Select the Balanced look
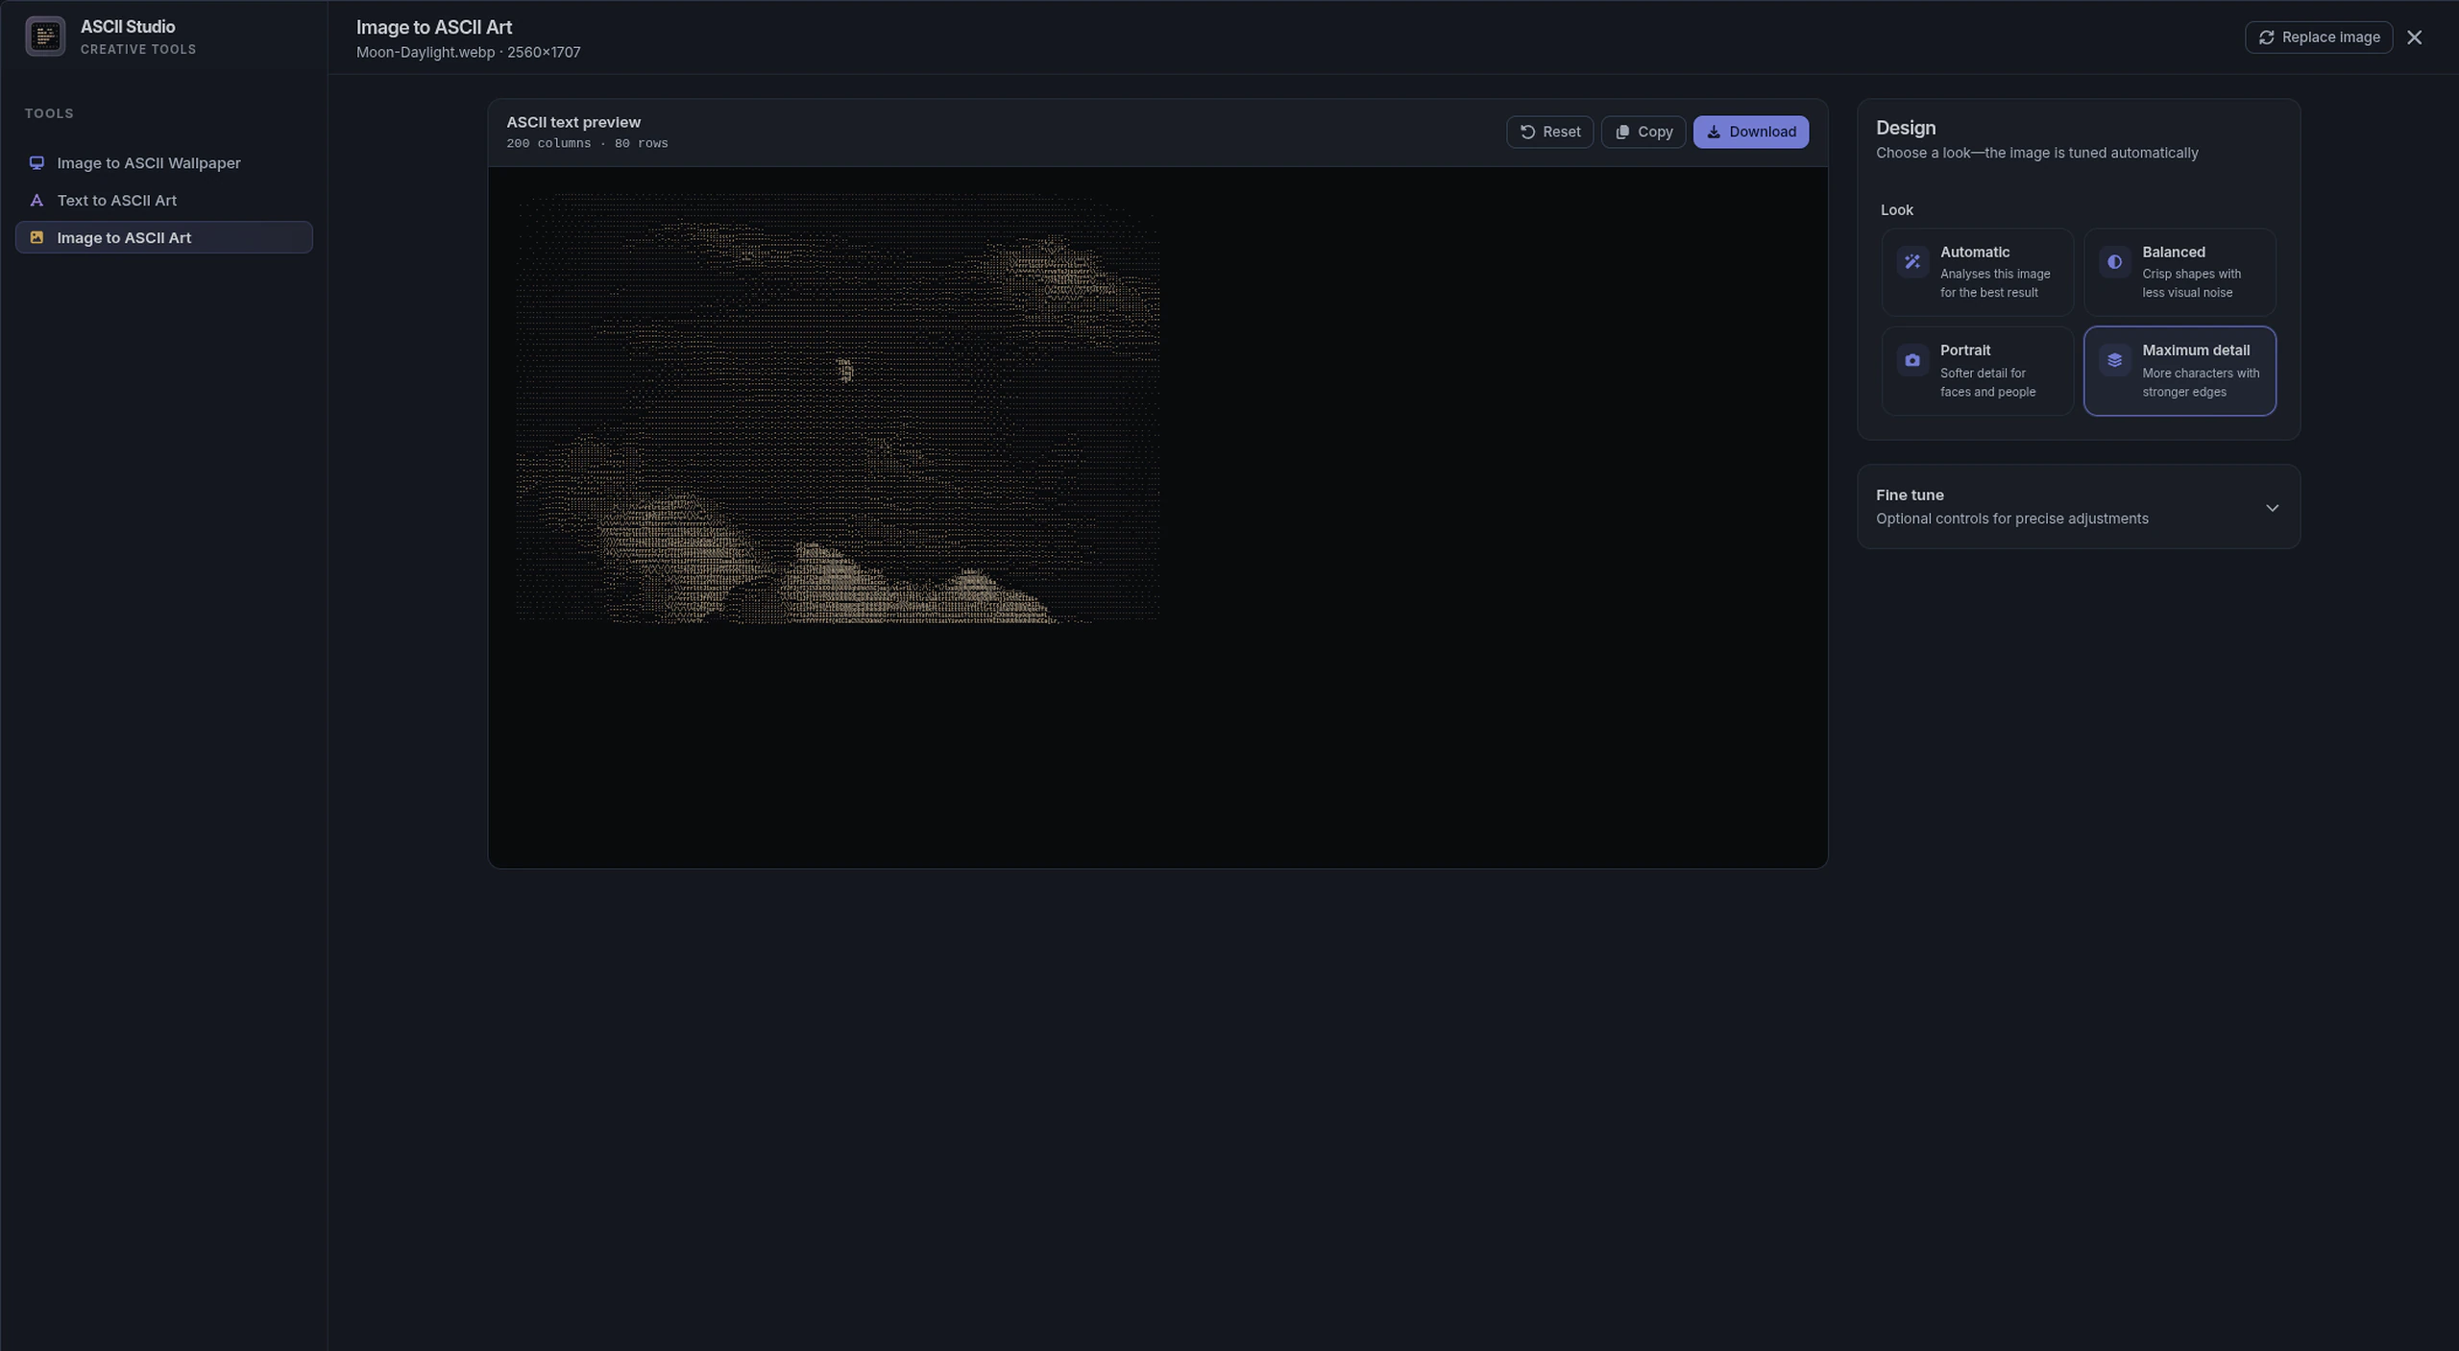 2179,272
